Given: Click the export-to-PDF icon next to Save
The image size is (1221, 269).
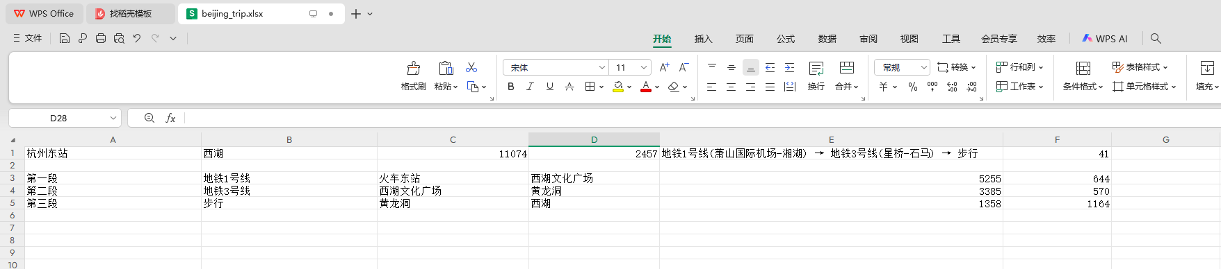Looking at the screenshot, I should (83, 38).
